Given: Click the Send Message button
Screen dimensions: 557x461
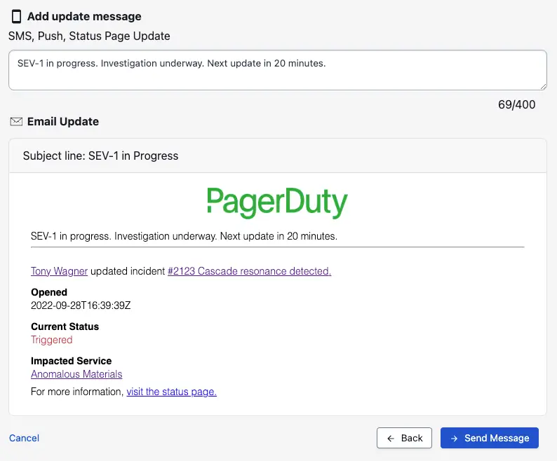Looking at the screenshot, I should [x=490, y=438].
